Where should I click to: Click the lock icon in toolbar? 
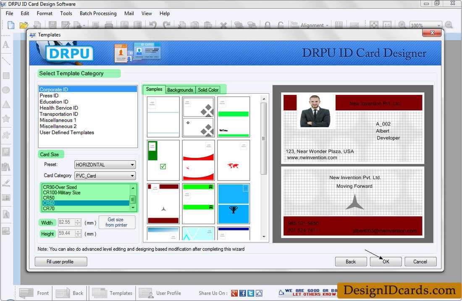(x=268, y=25)
